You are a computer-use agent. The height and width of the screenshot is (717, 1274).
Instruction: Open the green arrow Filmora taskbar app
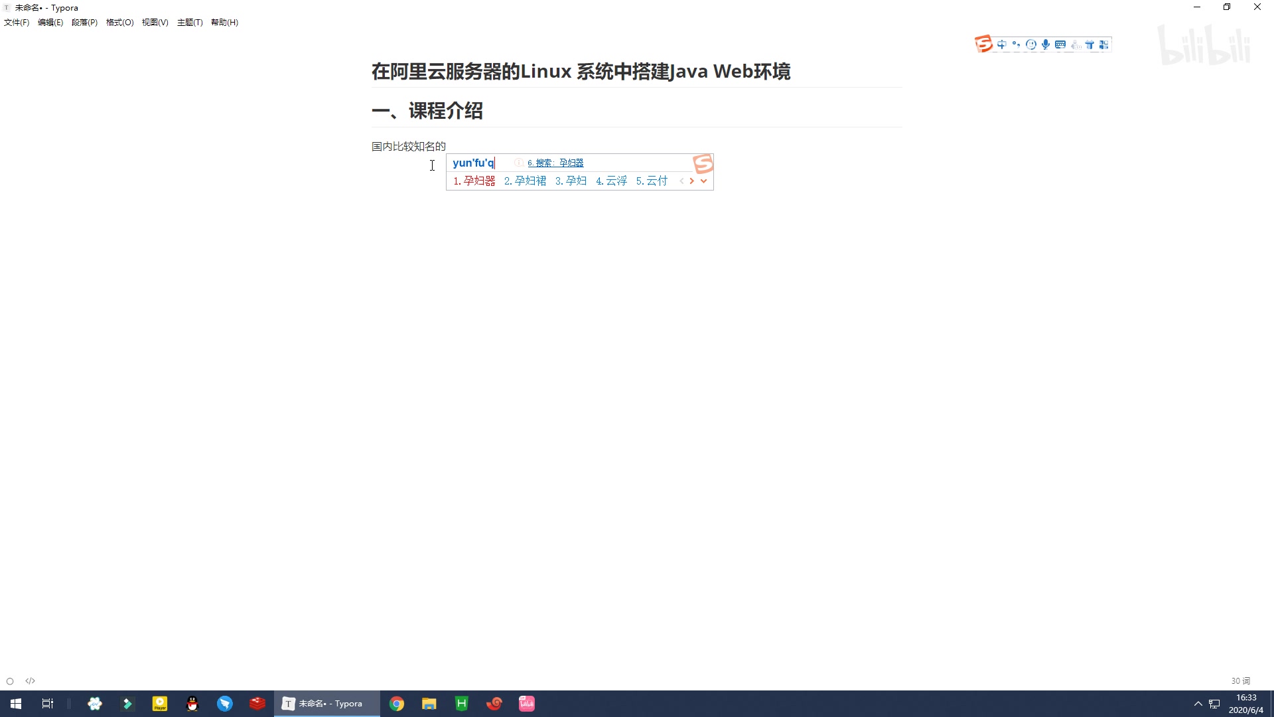(x=127, y=704)
